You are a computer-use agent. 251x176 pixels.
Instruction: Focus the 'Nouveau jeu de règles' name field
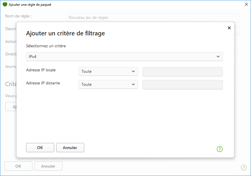[x=153, y=18]
